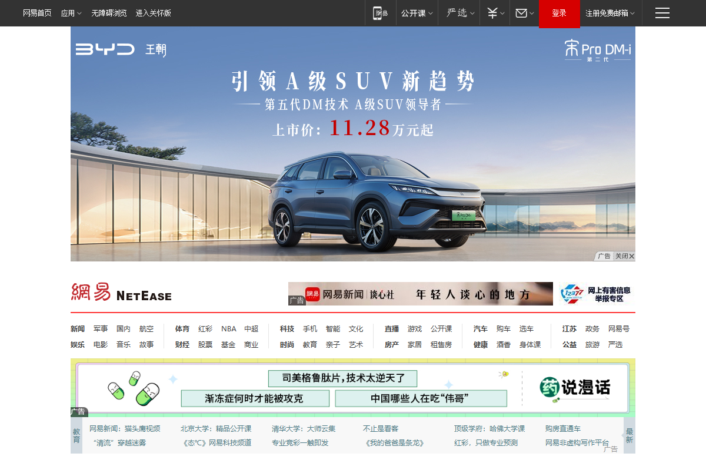
Task: Expand the 注册免费邮箱 dropdown
Action: [x=607, y=13]
